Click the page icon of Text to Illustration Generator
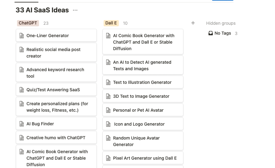The height and width of the screenshot is (168, 275). 108,82
